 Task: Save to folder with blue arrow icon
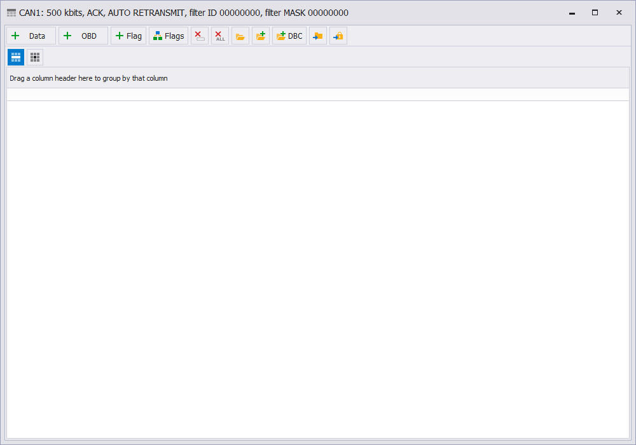(317, 36)
